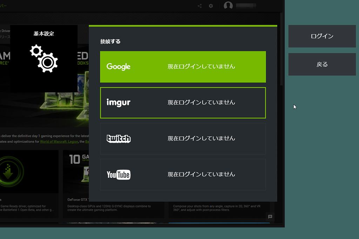Click the main window vertical scrollbar
The width and height of the screenshot is (359, 239).
click(282, 49)
